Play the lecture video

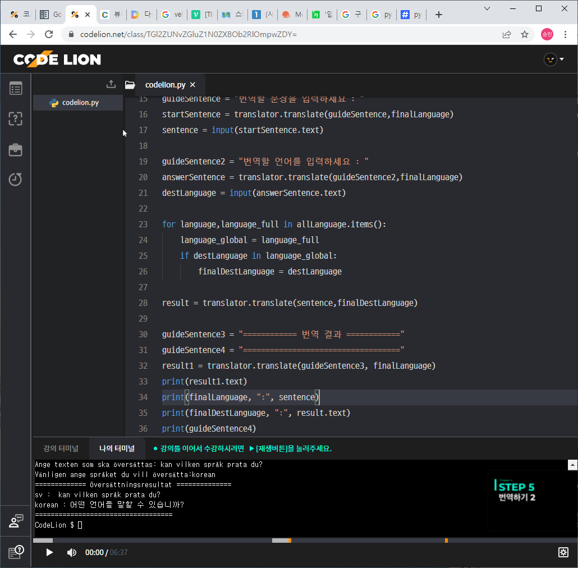(x=49, y=552)
